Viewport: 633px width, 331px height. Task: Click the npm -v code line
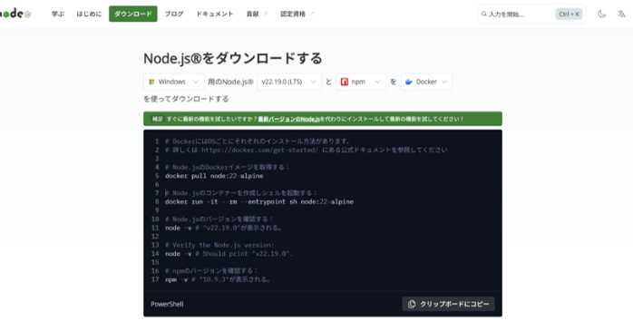point(218,279)
